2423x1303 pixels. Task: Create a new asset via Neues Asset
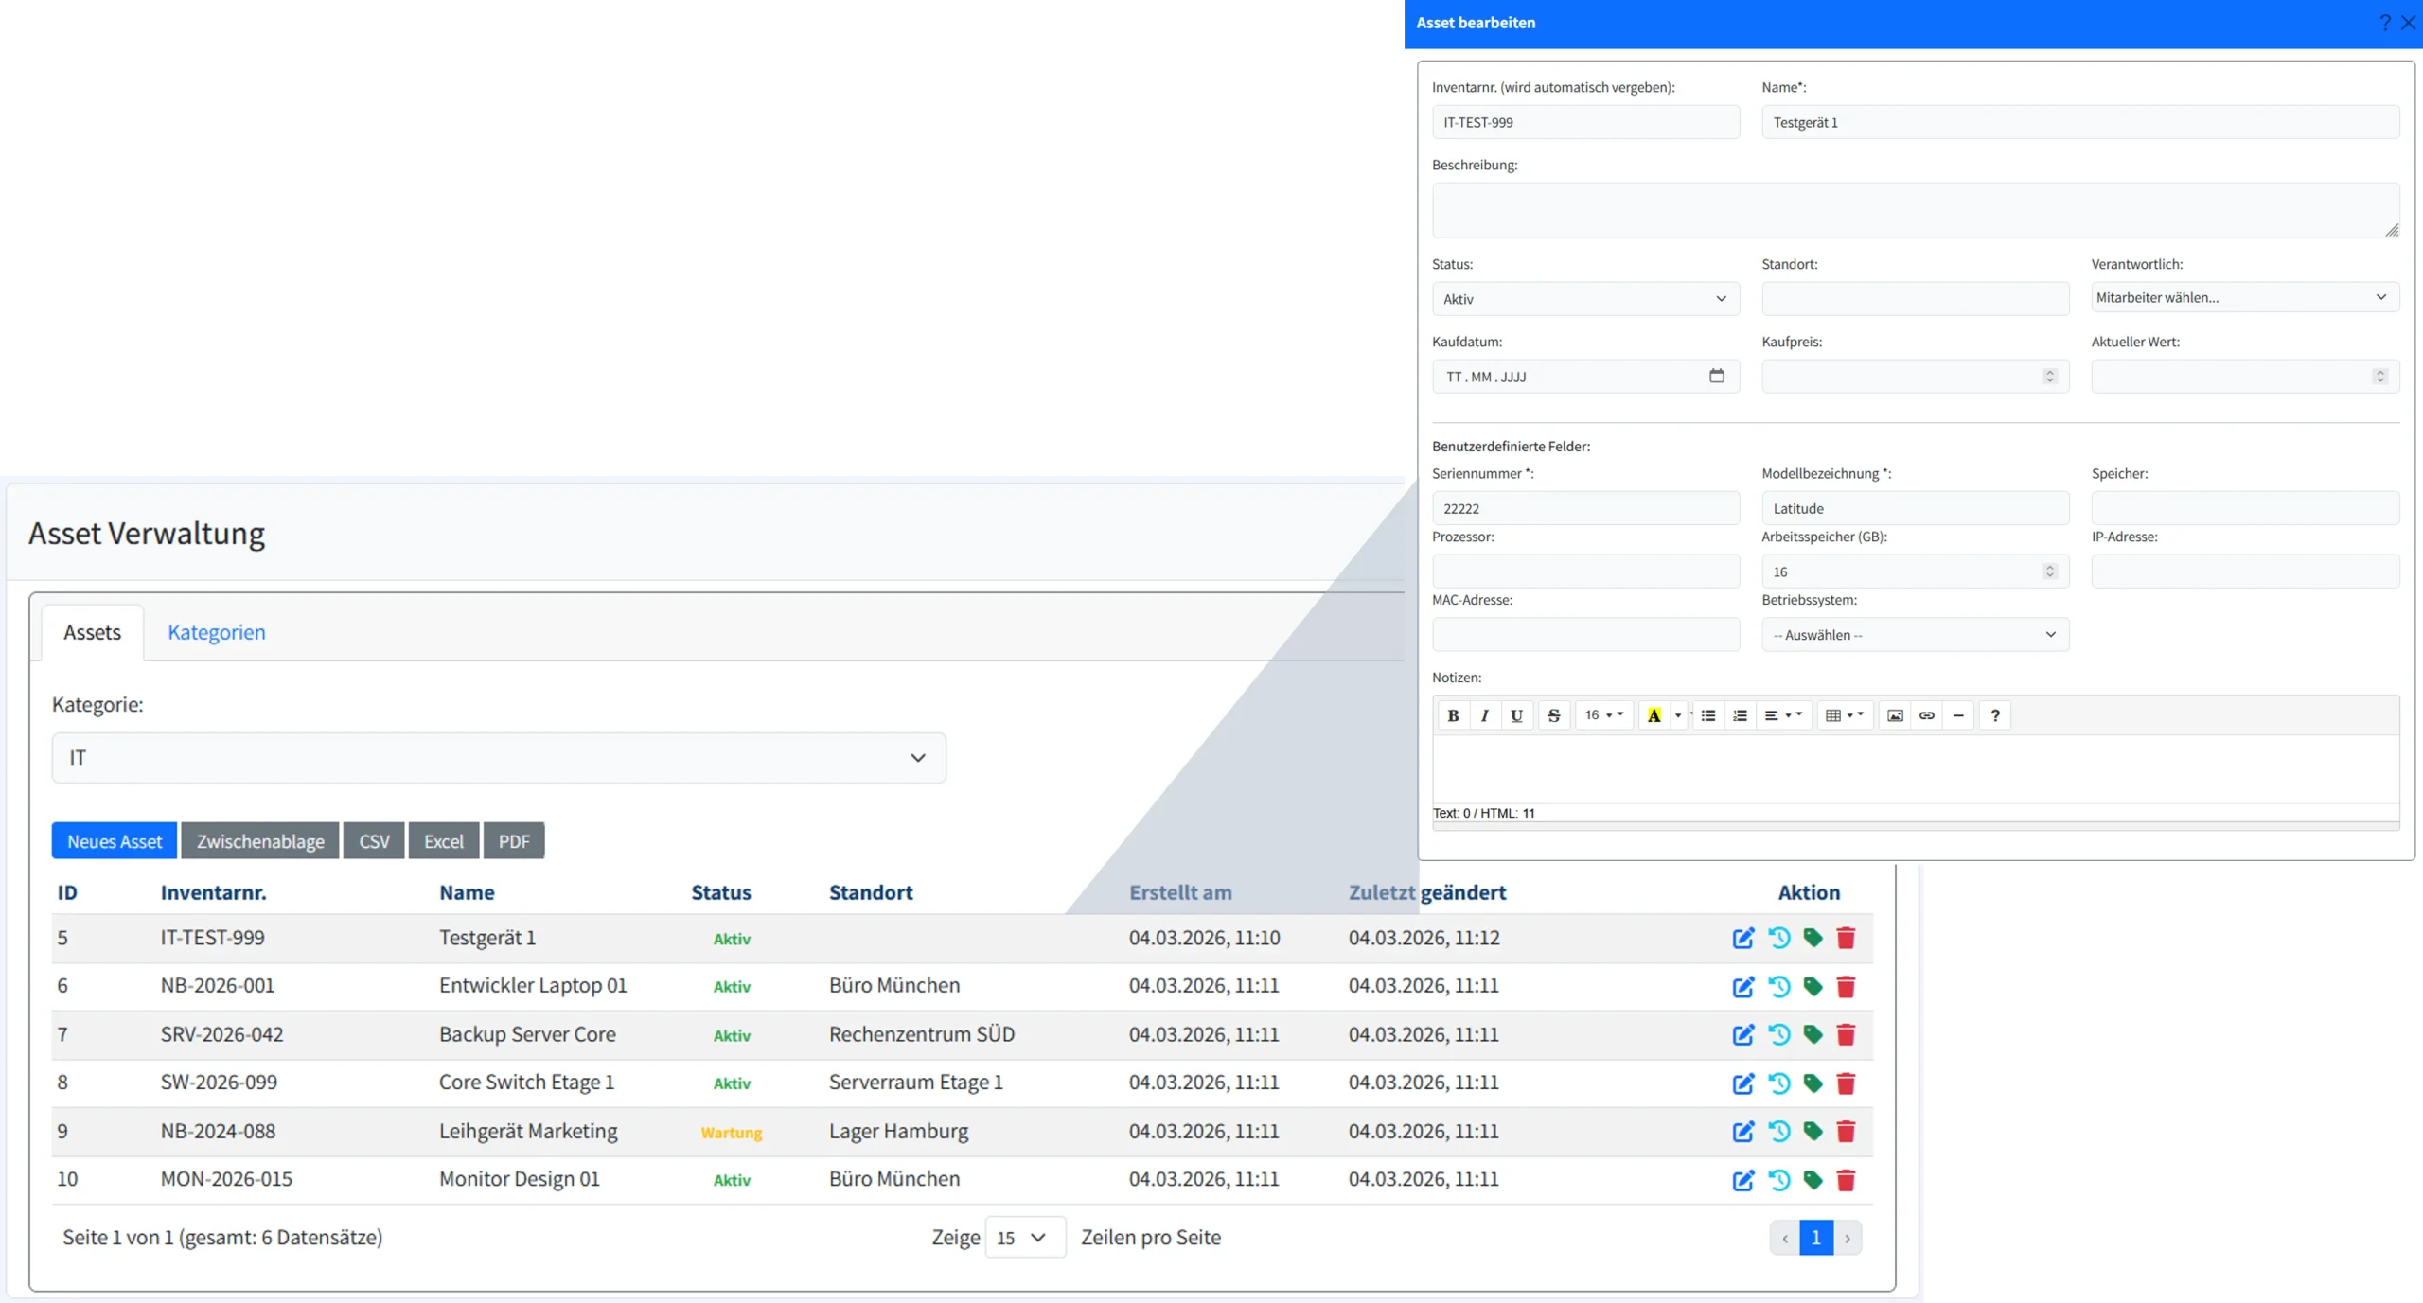tap(114, 840)
